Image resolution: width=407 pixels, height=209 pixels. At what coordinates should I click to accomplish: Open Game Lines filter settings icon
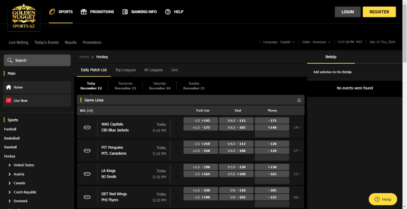point(299,100)
